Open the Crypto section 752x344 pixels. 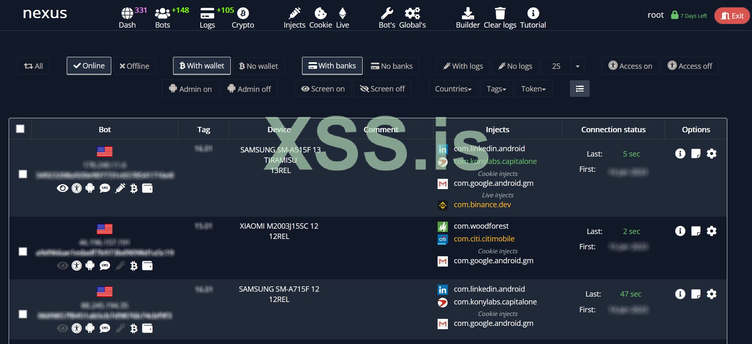point(243,18)
